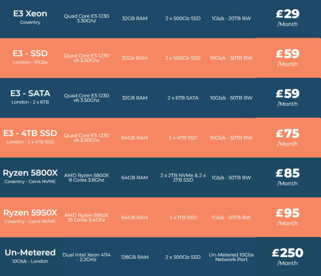Click the £75 /Month price

pyautogui.click(x=288, y=138)
